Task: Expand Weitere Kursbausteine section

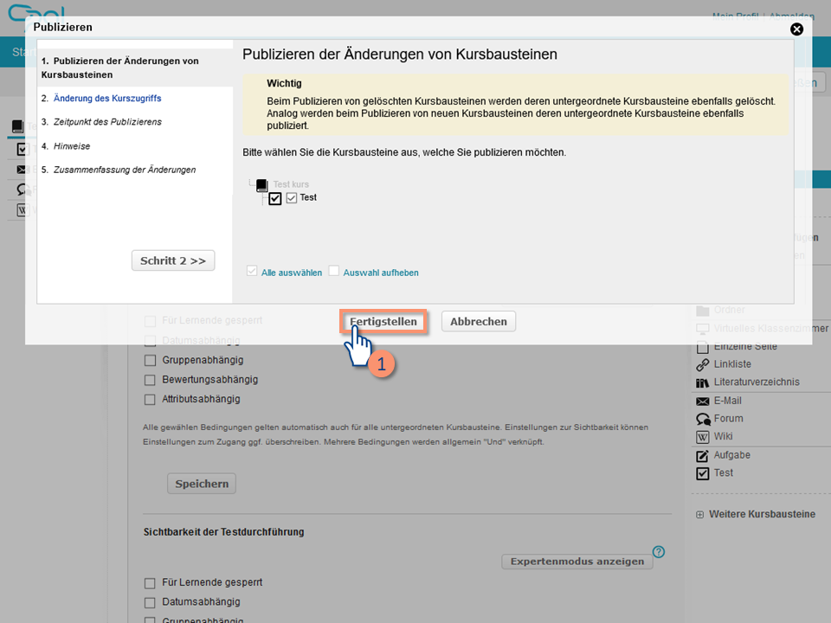Action: [x=699, y=515]
